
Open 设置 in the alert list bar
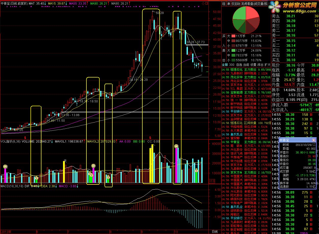tap(253, 65)
